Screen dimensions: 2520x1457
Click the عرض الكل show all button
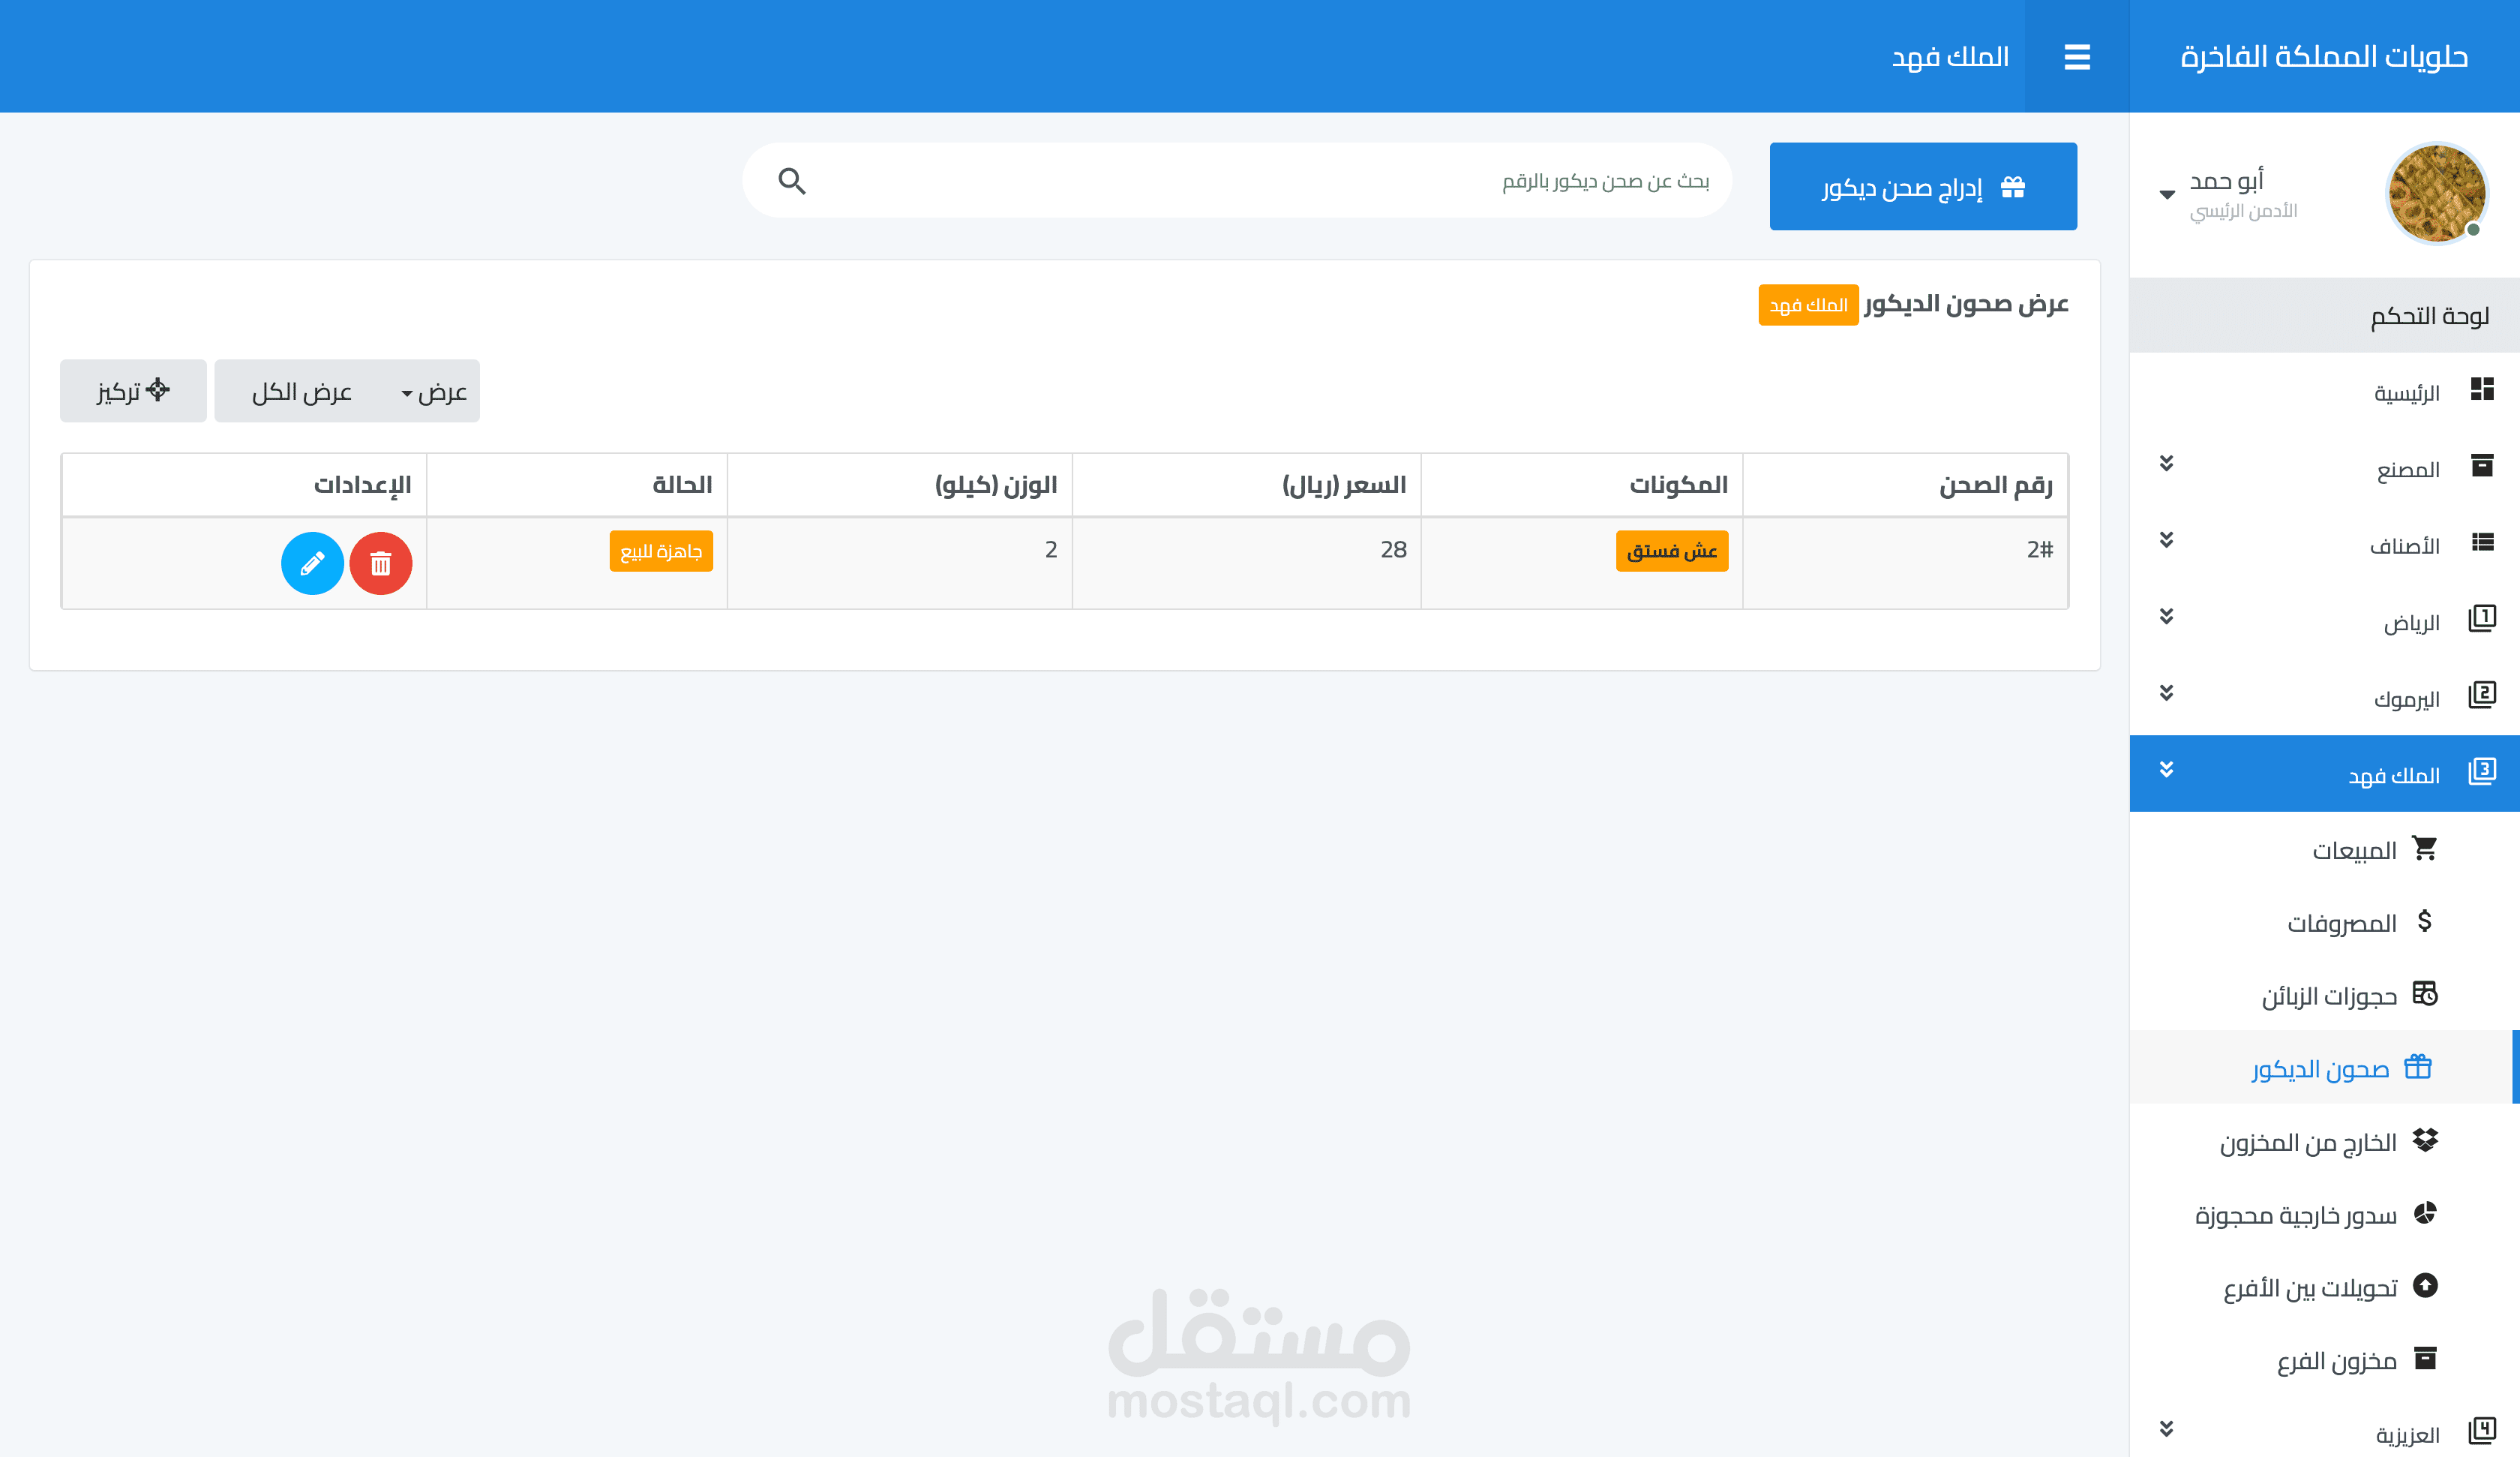coord(302,392)
